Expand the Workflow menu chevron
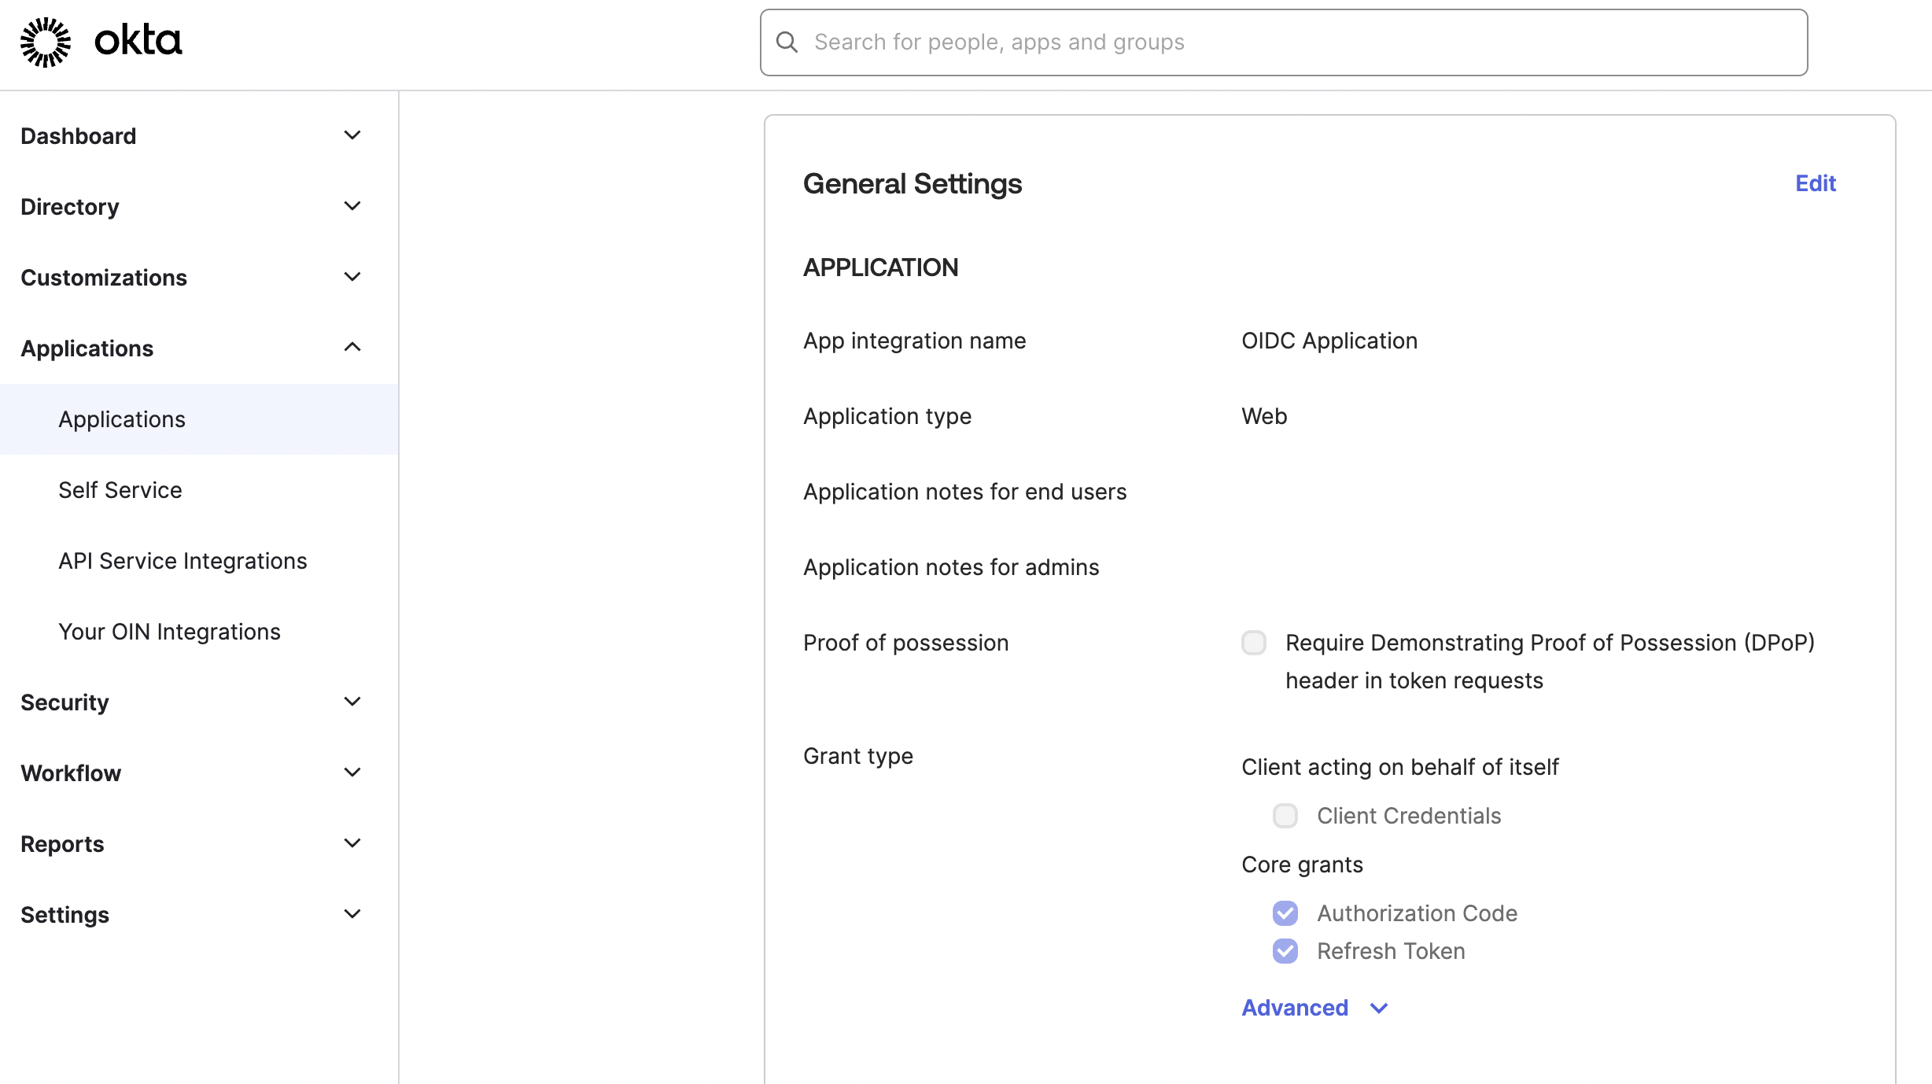This screenshot has width=1932, height=1084. click(352, 772)
